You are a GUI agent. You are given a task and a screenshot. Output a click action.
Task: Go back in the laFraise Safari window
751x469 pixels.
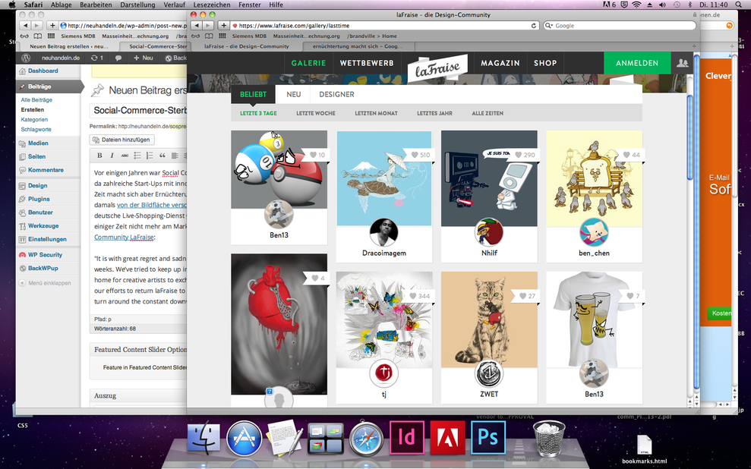(x=197, y=25)
